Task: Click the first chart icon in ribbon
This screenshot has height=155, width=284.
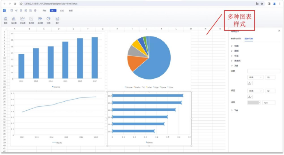Action: (x=6, y=20)
